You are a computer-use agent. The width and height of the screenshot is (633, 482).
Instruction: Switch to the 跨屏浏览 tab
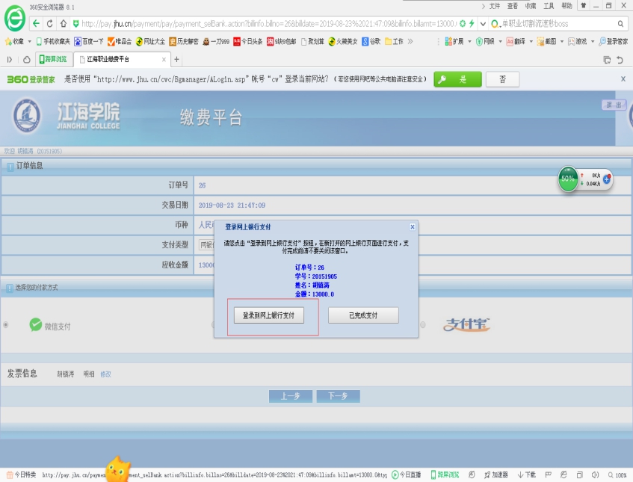point(52,59)
